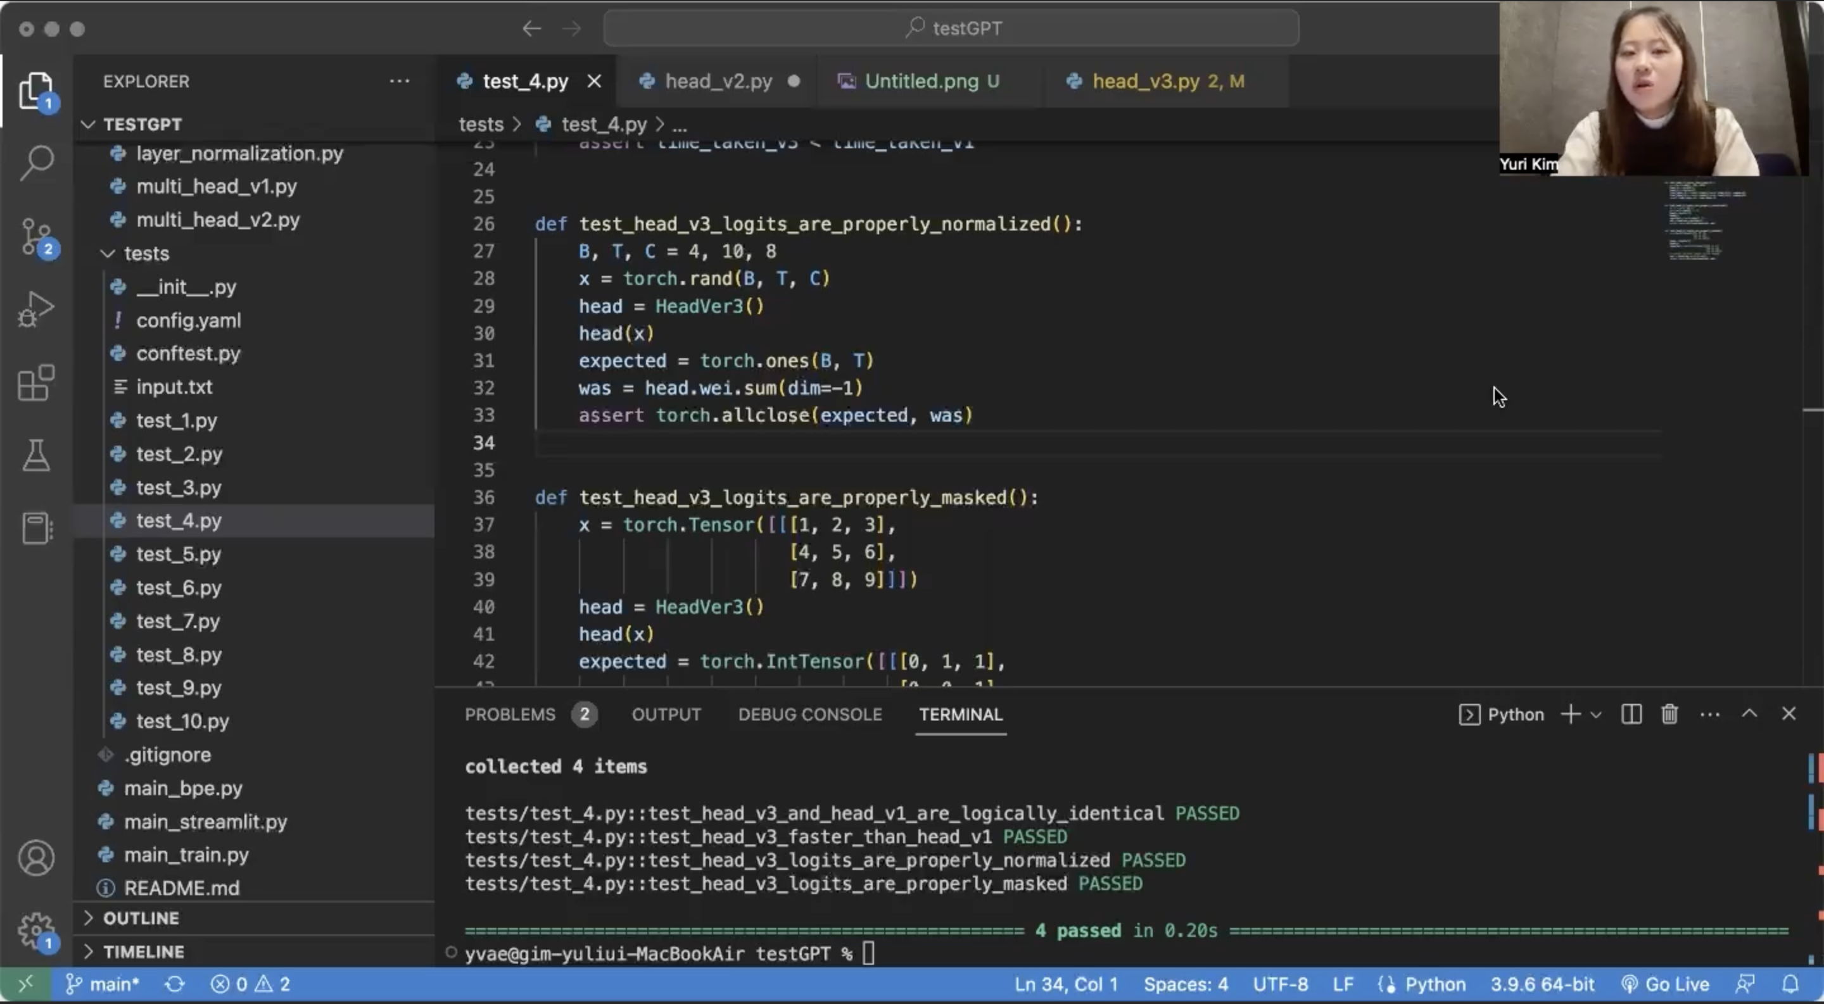Add a new terminal with plus icon
This screenshot has height=1004, width=1824.
click(x=1571, y=714)
